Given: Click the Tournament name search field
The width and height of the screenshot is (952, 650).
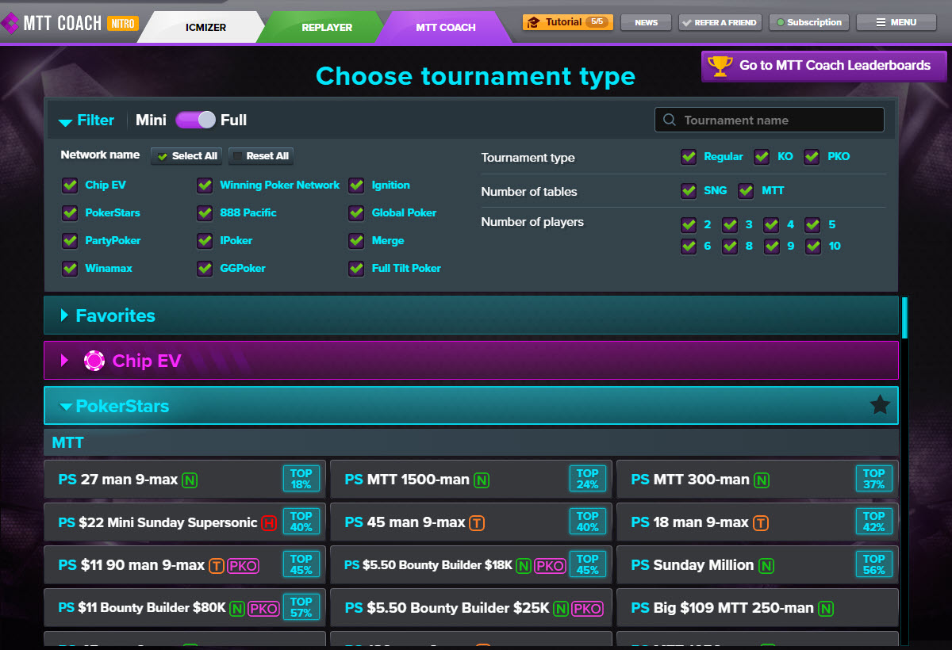Looking at the screenshot, I should pos(770,120).
